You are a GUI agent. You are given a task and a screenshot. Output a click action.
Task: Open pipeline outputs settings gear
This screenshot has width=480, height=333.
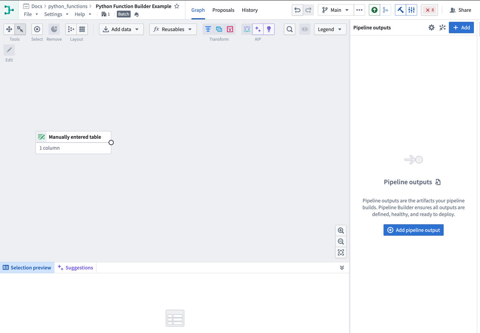(431, 28)
